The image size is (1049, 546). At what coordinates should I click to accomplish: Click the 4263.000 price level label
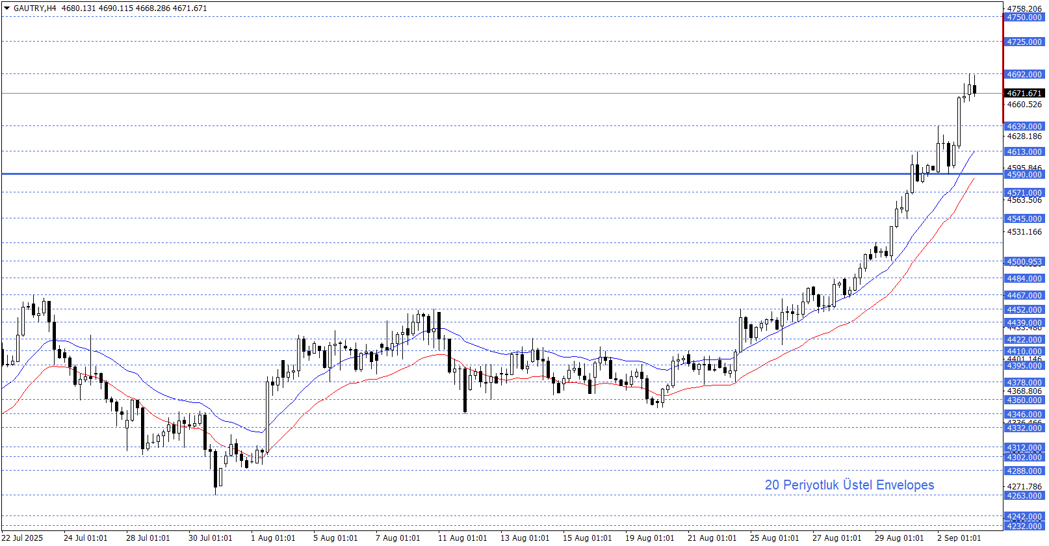[x=1024, y=496]
